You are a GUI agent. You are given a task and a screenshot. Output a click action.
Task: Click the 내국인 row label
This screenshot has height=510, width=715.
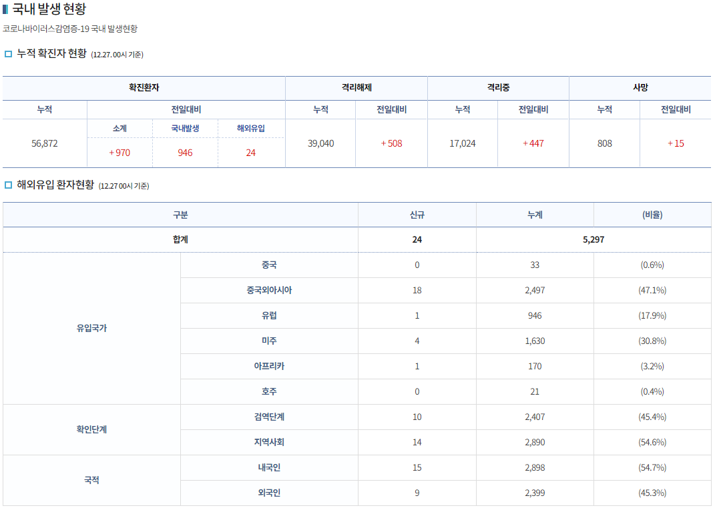(269, 467)
